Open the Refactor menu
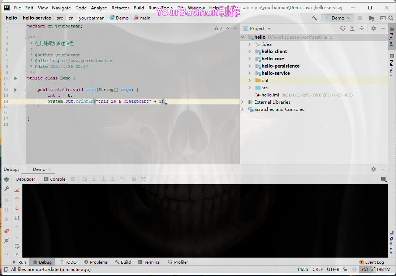 pyautogui.click(x=120, y=8)
